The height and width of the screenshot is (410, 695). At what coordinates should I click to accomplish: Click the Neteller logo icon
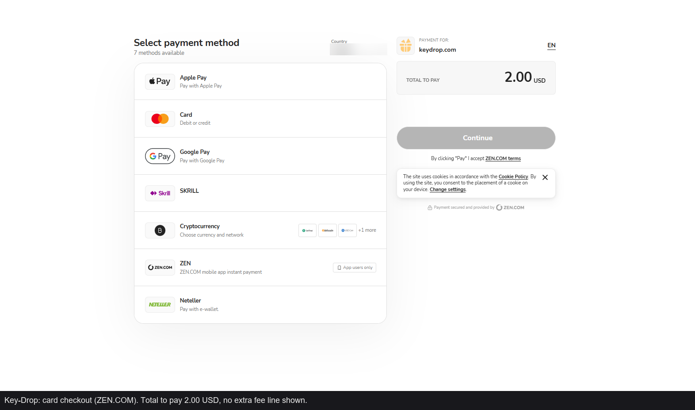pos(160,305)
